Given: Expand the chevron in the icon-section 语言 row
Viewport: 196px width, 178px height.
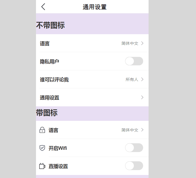Looking at the screenshot, I should coord(142,130).
